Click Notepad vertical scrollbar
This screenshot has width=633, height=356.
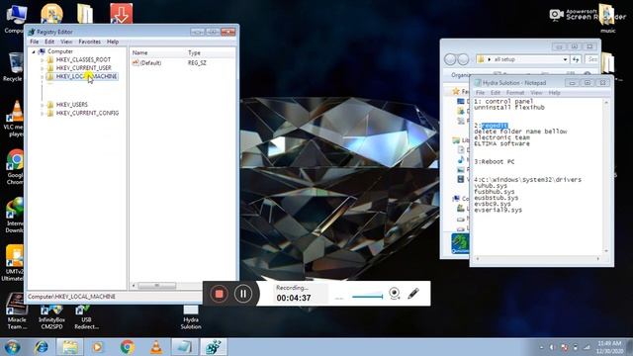pos(606,177)
